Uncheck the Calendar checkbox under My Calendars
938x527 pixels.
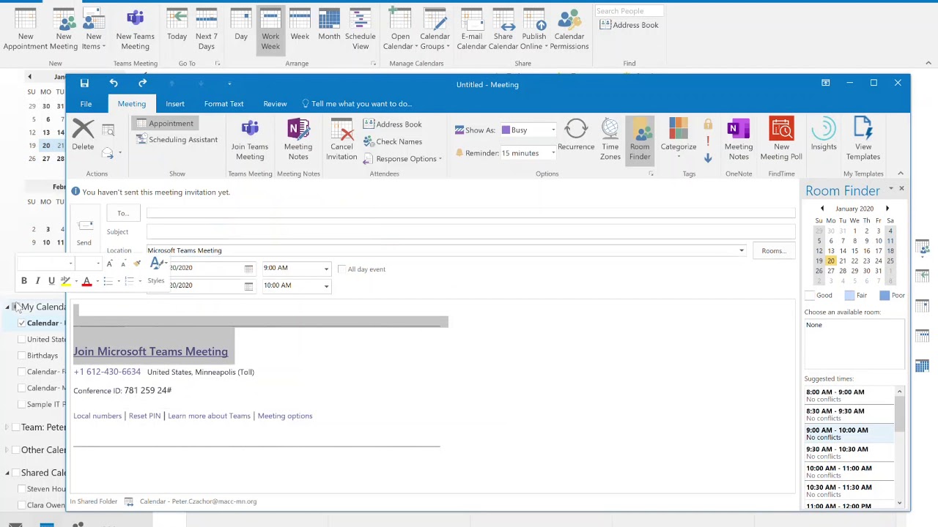(x=22, y=323)
